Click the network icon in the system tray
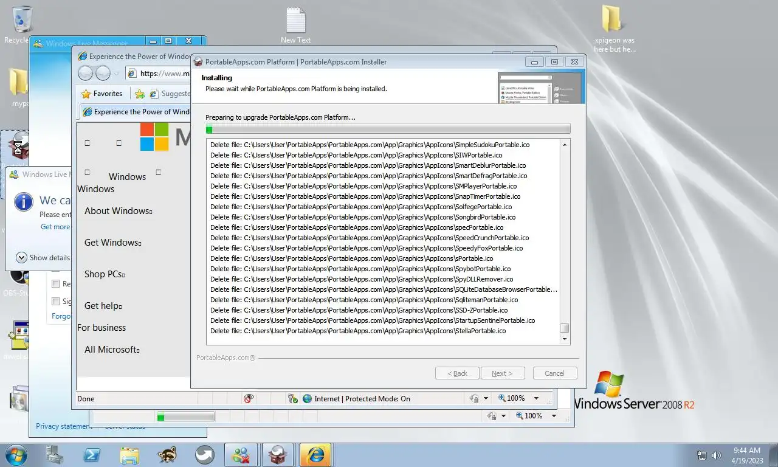 tap(702, 455)
